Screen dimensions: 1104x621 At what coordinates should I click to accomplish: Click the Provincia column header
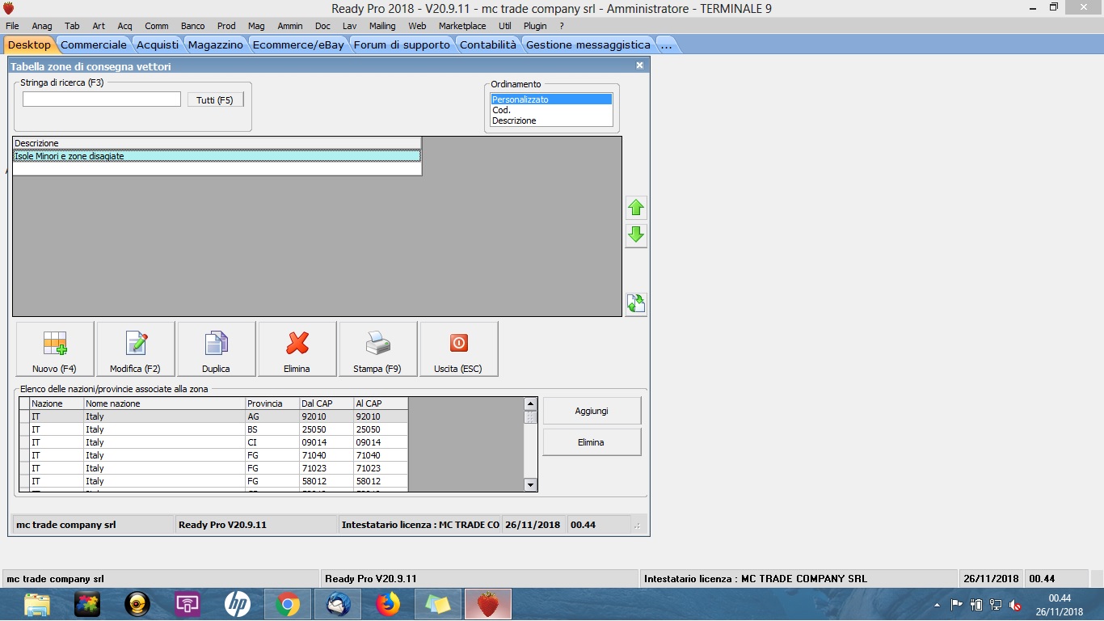(272, 403)
